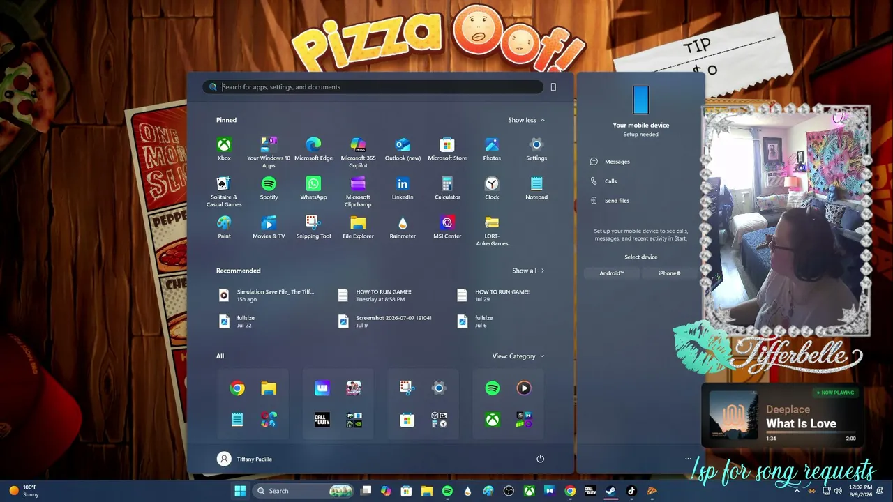The image size is (893, 502).
Task: Expand recommended items with Show all
Action: [x=528, y=271]
